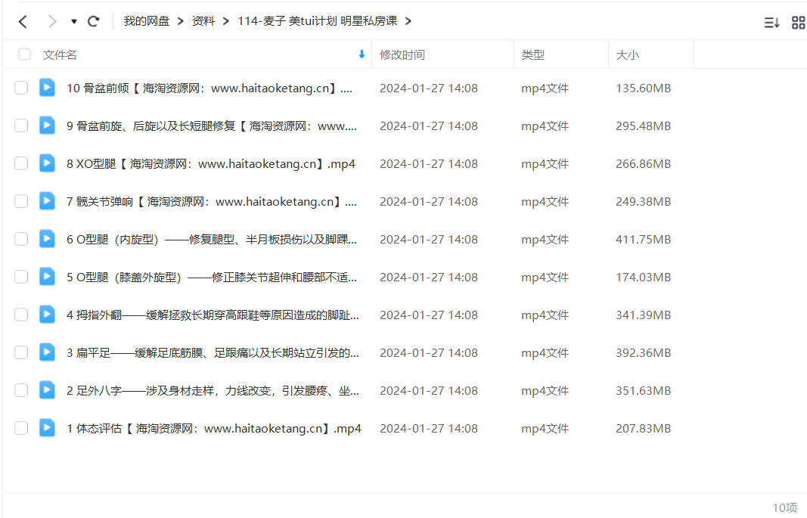Sort by the 类型 column header
807x518 pixels.
point(532,54)
